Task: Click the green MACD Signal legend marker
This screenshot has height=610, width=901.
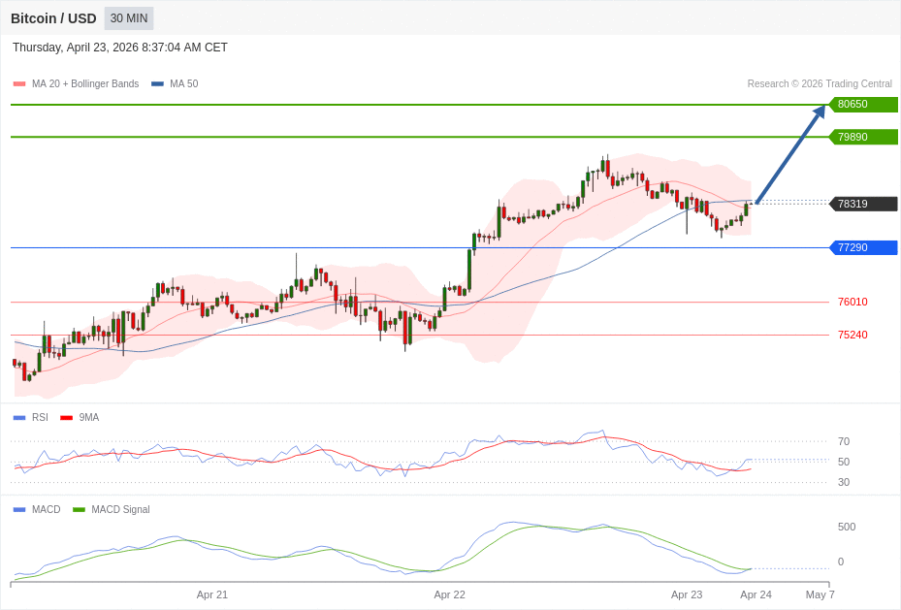Action: pyautogui.click(x=79, y=510)
